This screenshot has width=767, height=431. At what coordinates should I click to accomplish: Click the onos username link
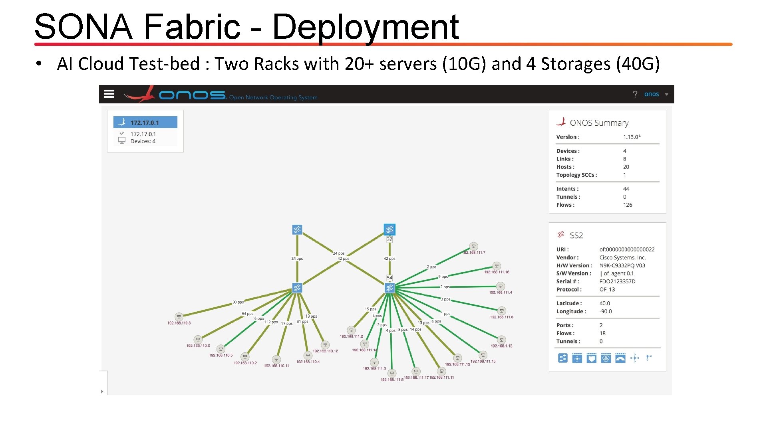(651, 94)
